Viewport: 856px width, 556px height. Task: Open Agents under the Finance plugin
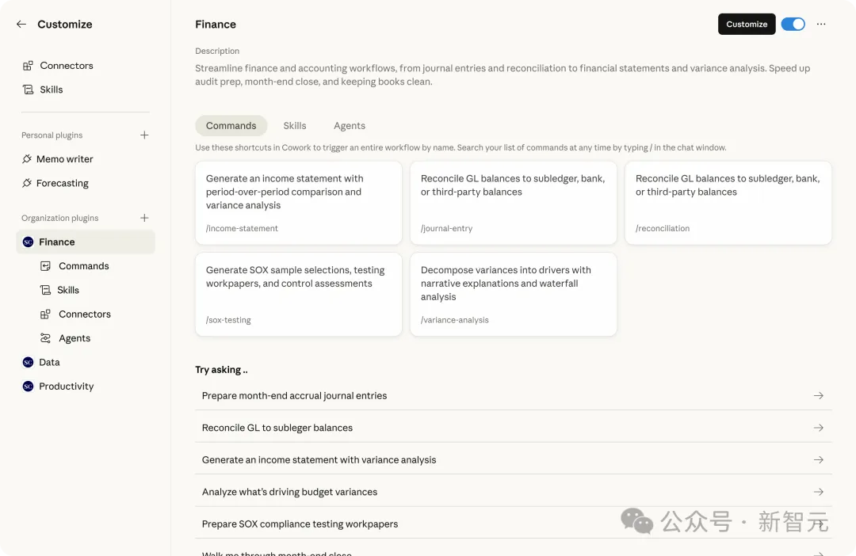[75, 338]
